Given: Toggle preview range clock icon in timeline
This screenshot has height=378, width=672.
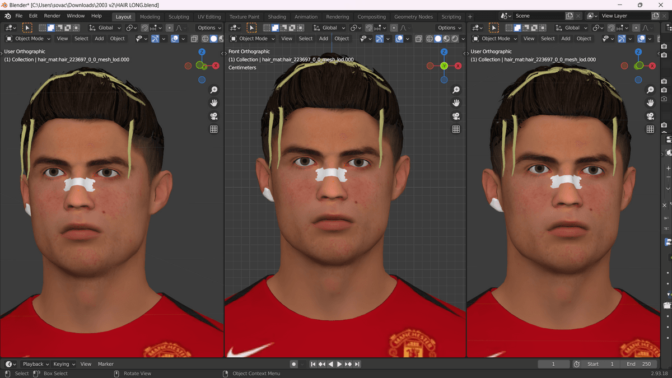Looking at the screenshot, I should click(577, 364).
